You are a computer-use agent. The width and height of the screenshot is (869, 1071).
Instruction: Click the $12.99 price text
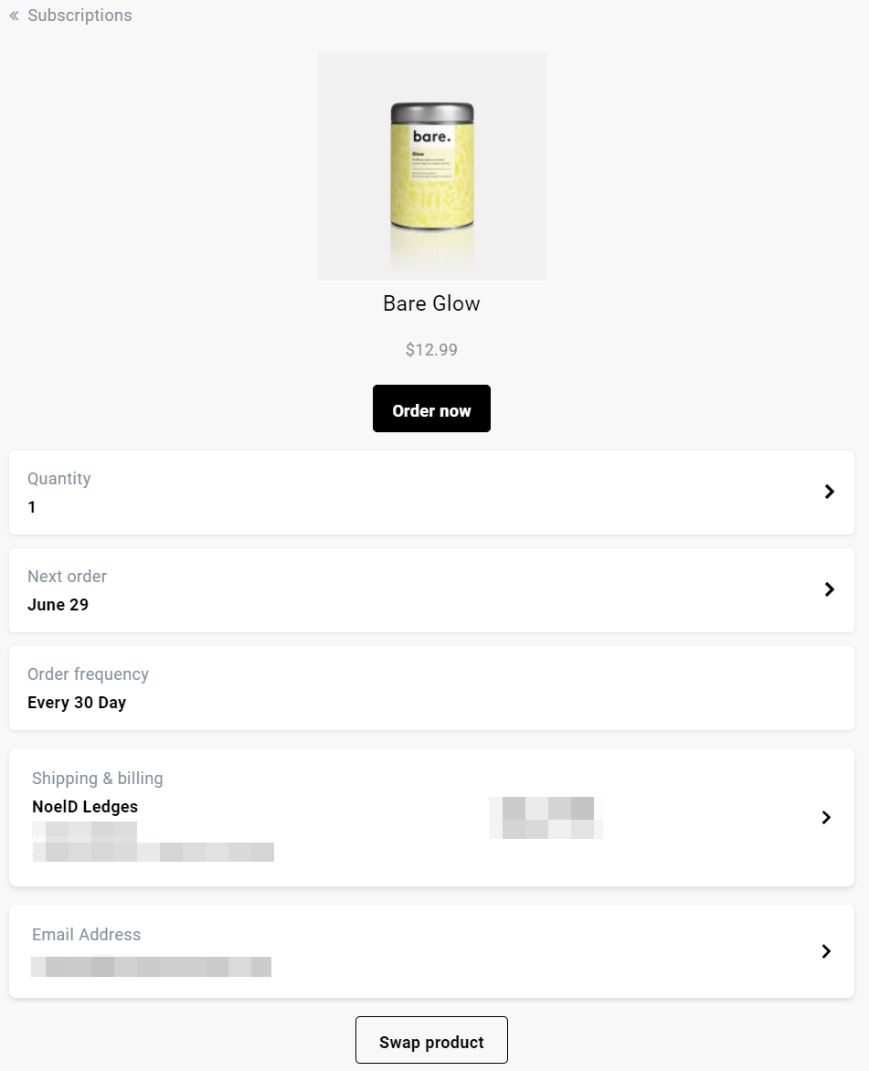(x=431, y=350)
